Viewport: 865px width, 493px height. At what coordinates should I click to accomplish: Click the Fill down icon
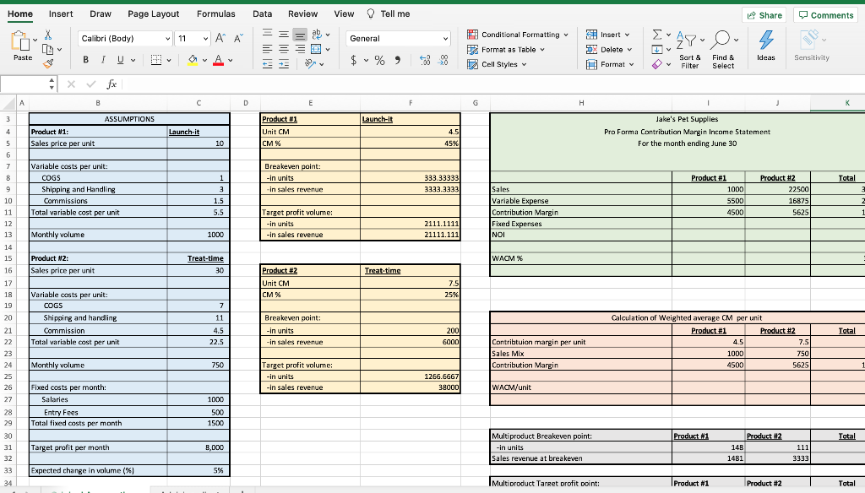657,49
